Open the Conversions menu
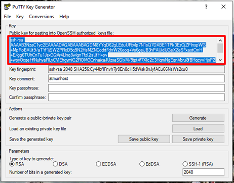 click(42, 17)
